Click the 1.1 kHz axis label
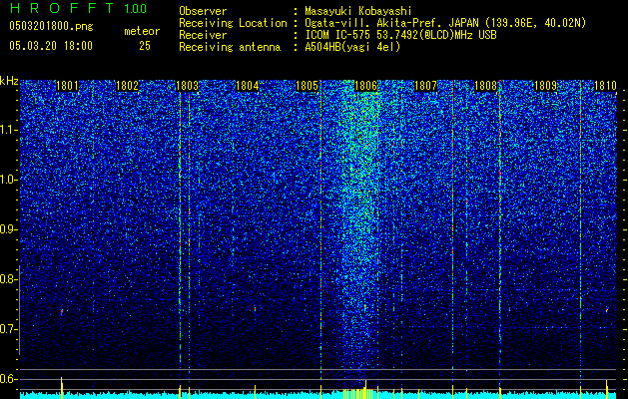This screenshot has width=628, height=399. coord(8,130)
